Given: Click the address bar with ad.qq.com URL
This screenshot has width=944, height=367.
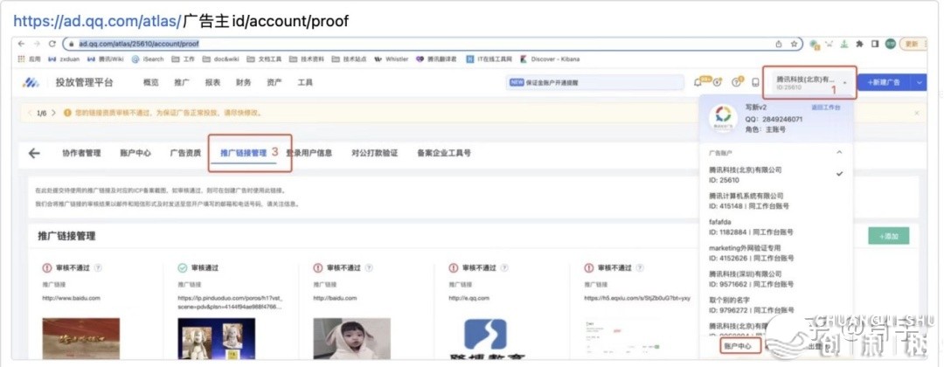Looking at the screenshot, I should [x=433, y=44].
